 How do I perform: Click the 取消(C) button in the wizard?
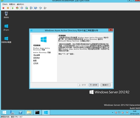coord(106,85)
